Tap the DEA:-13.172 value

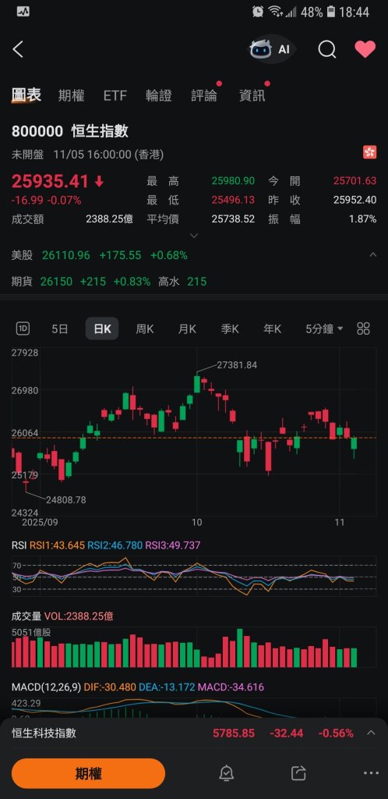[x=167, y=687]
